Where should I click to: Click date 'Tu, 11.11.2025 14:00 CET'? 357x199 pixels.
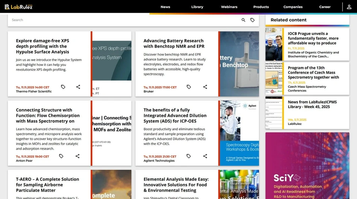[32, 87]
